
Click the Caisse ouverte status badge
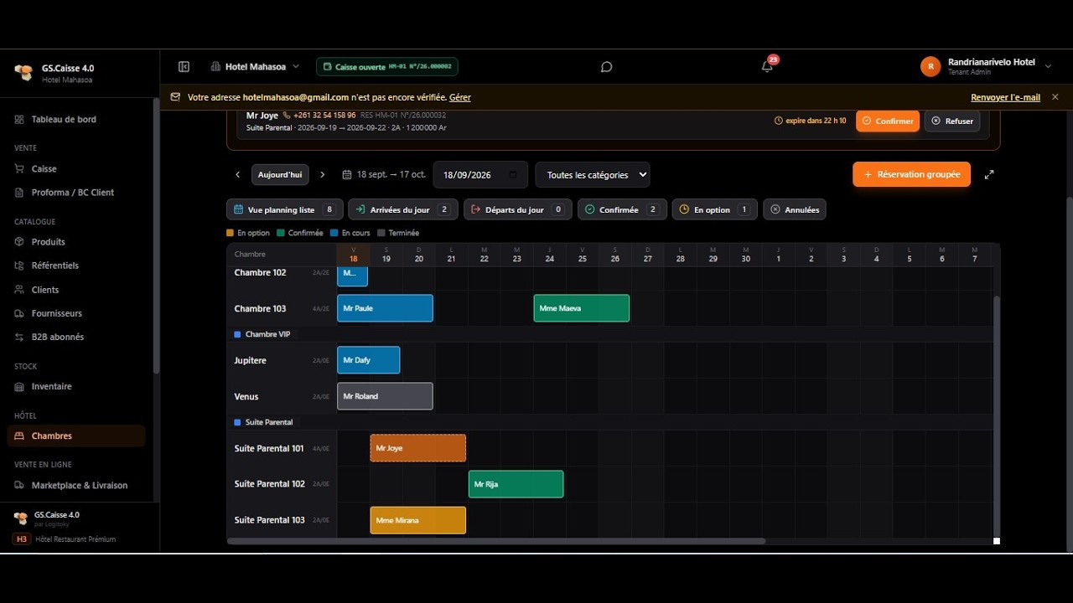(387, 67)
